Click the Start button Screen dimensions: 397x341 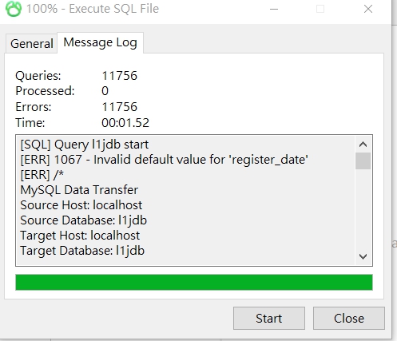pyautogui.click(x=269, y=318)
